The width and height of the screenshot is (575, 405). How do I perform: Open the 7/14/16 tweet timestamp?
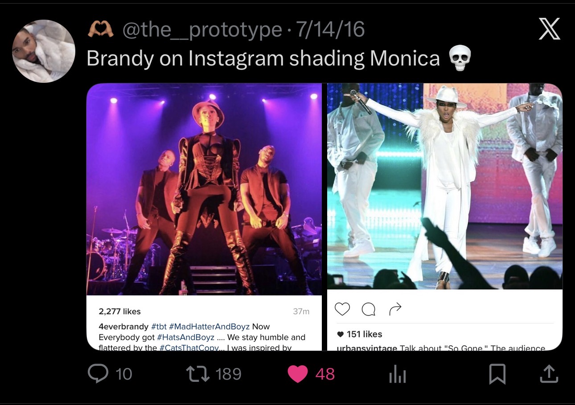(x=330, y=30)
